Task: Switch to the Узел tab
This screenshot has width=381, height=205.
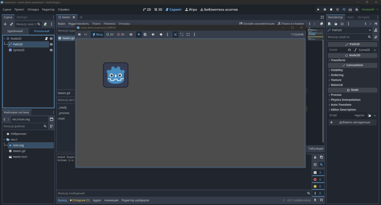Action: [350, 17]
